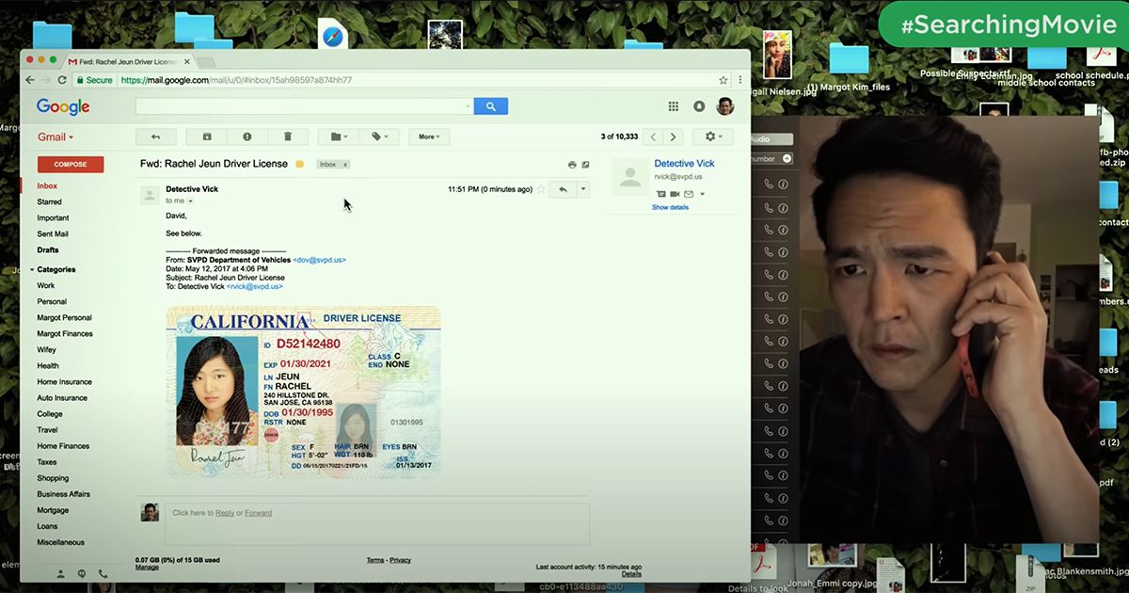
Task: Open the Sent Mail folder
Action: [x=53, y=233]
